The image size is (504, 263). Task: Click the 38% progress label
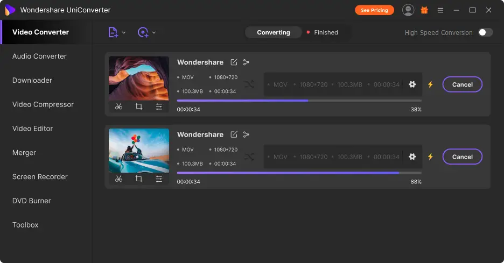tap(416, 110)
